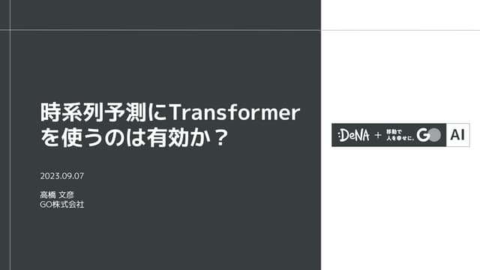Click the author name 高橋 文彦
Screen dimensions: 480x270
click(57, 195)
